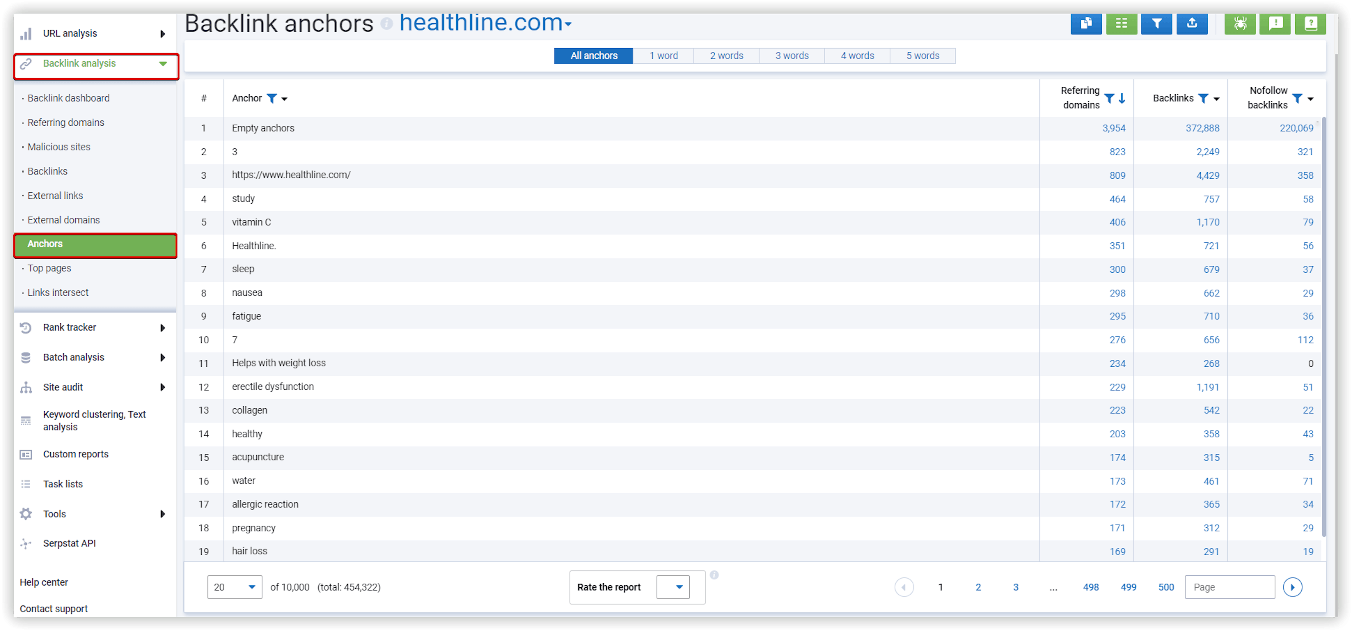Click the Page number input field
Screen dimensions: 1352x631
coord(1230,587)
